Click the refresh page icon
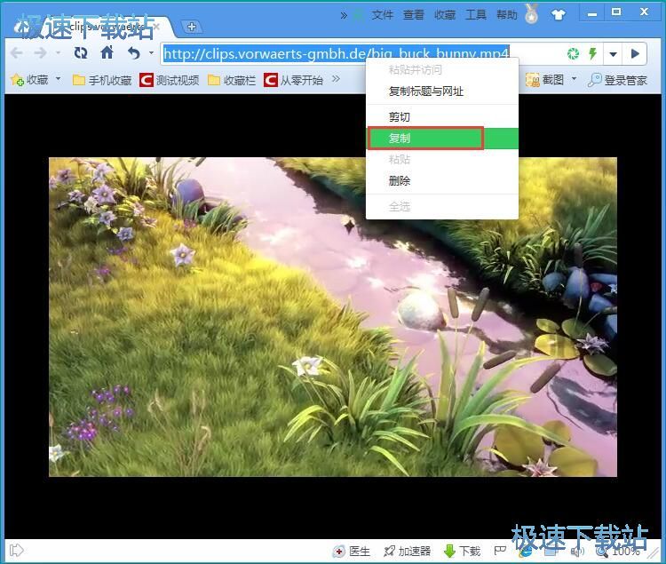Image resolution: width=666 pixels, height=564 pixels. point(81,53)
